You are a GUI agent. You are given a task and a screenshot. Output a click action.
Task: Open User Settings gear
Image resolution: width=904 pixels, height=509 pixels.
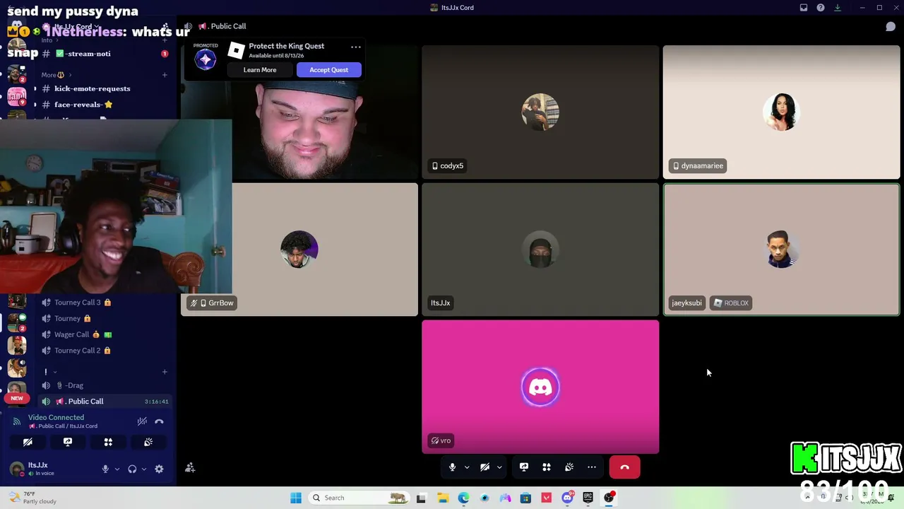click(159, 469)
